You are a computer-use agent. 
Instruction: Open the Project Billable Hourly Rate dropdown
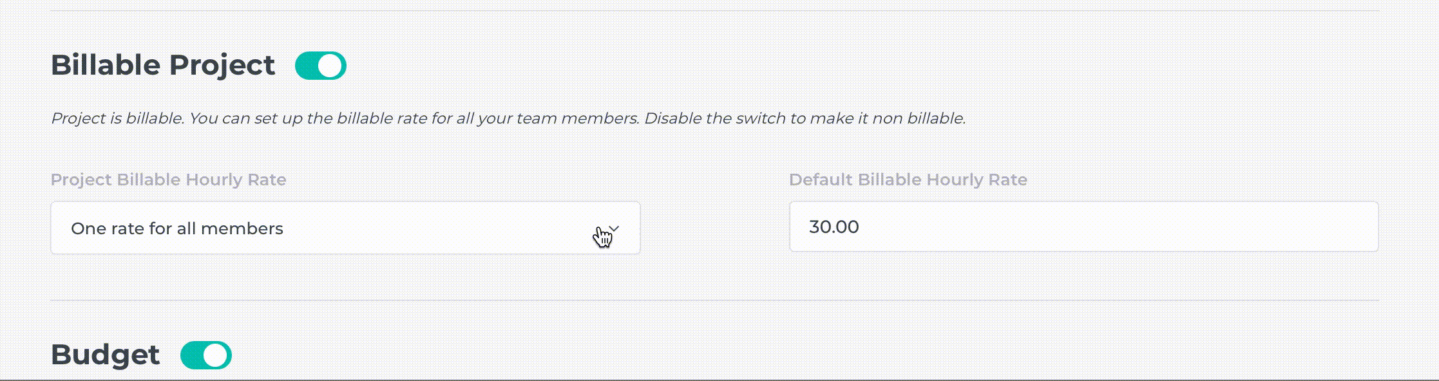pyautogui.click(x=345, y=228)
